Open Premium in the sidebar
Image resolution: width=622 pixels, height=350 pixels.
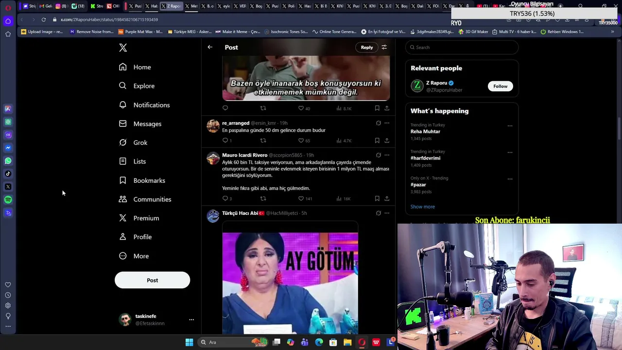(x=139, y=218)
